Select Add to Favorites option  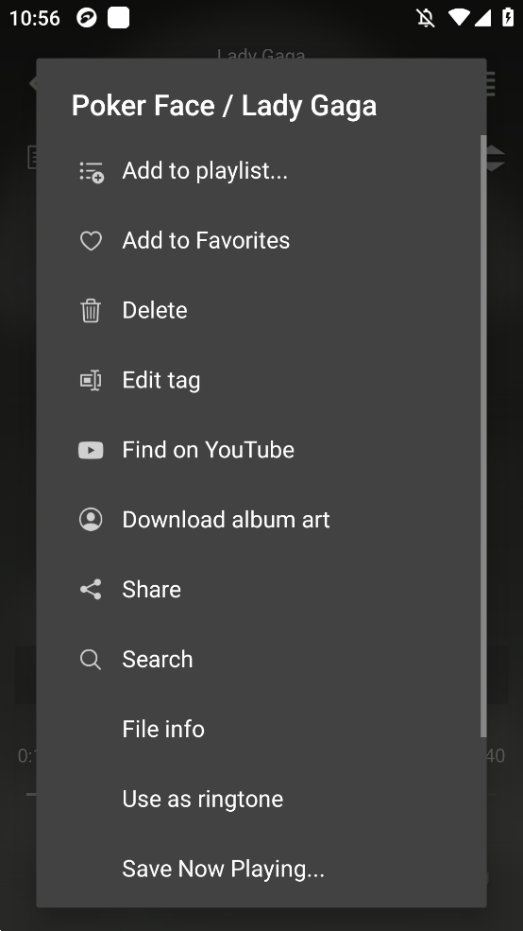[x=261, y=240]
